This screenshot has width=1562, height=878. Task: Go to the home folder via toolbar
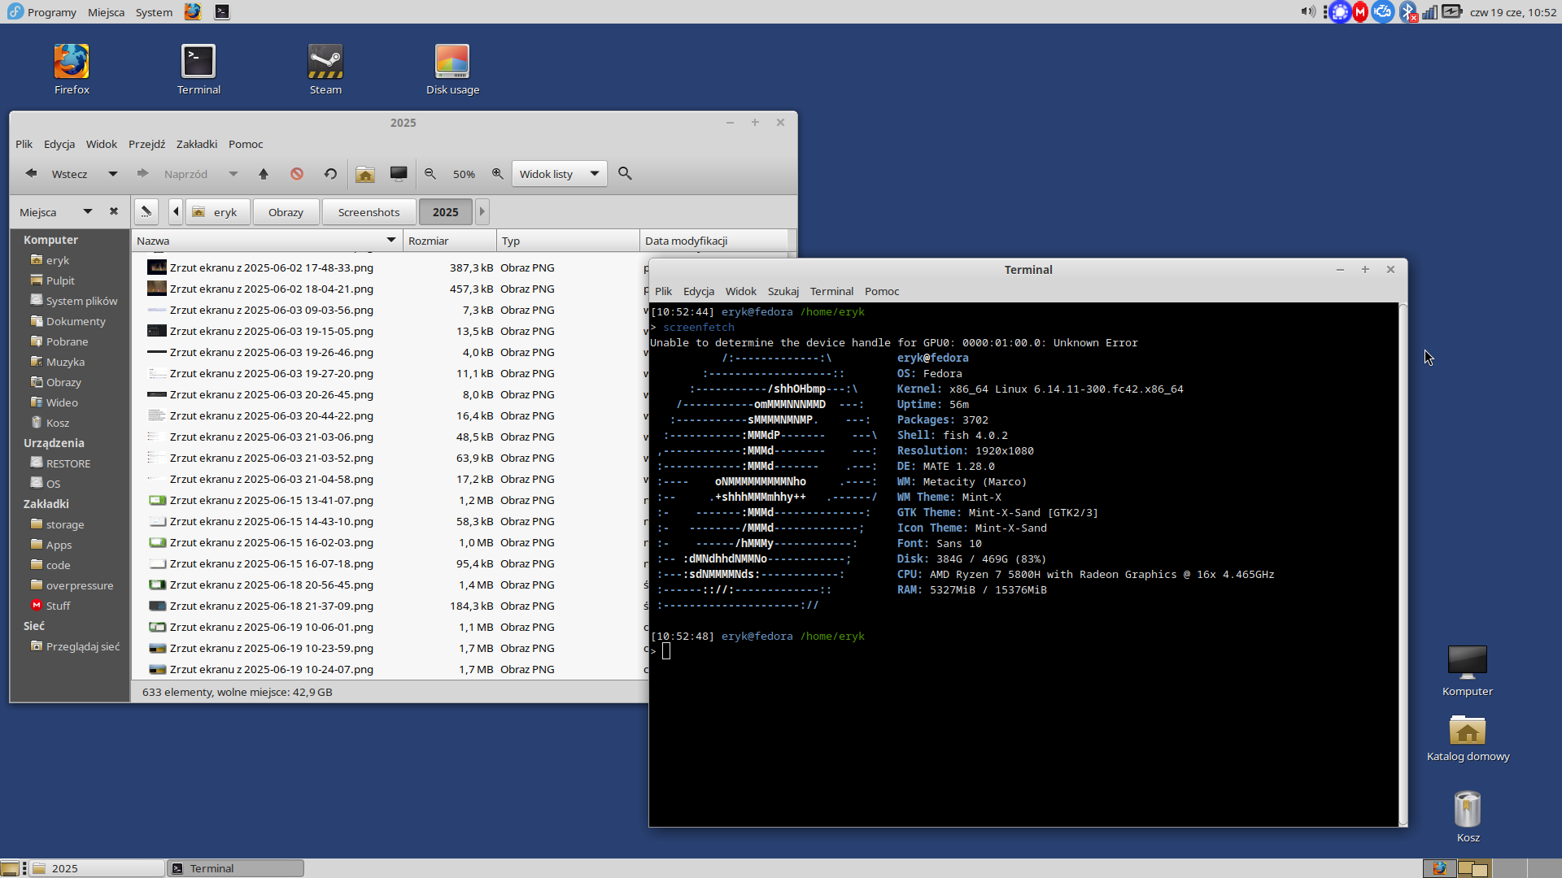pyautogui.click(x=365, y=174)
